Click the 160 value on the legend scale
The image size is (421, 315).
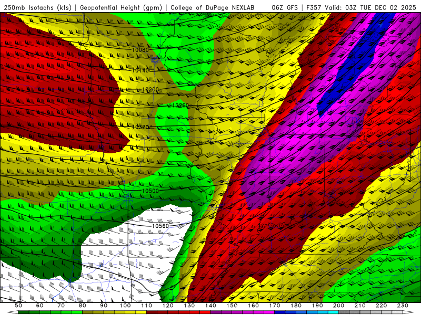(x=253, y=306)
